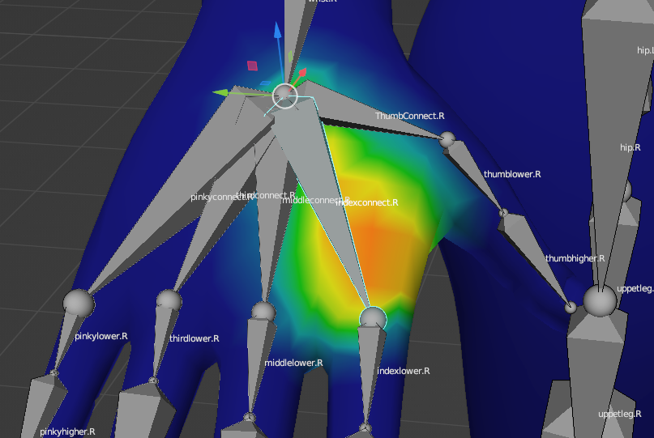Screen dimensions: 654x438
Task: Click the joint sphere below ThumbConnect.R label
Action: pyautogui.click(x=447, y=140)
